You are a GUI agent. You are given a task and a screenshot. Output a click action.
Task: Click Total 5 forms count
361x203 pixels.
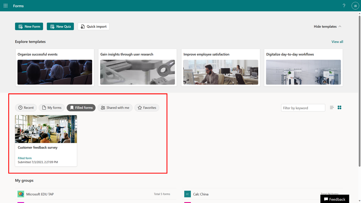coord(162,194)
